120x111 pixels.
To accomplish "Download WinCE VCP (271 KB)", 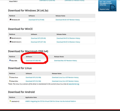I will click(x=38, y=42).
